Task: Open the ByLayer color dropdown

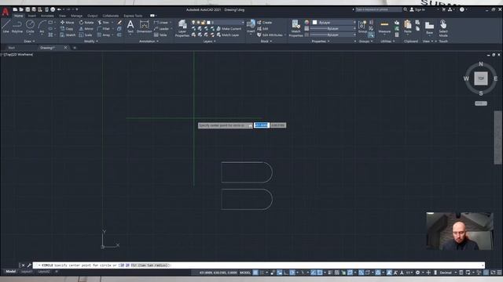Action: pyautogui.click(x=334, y=23)
